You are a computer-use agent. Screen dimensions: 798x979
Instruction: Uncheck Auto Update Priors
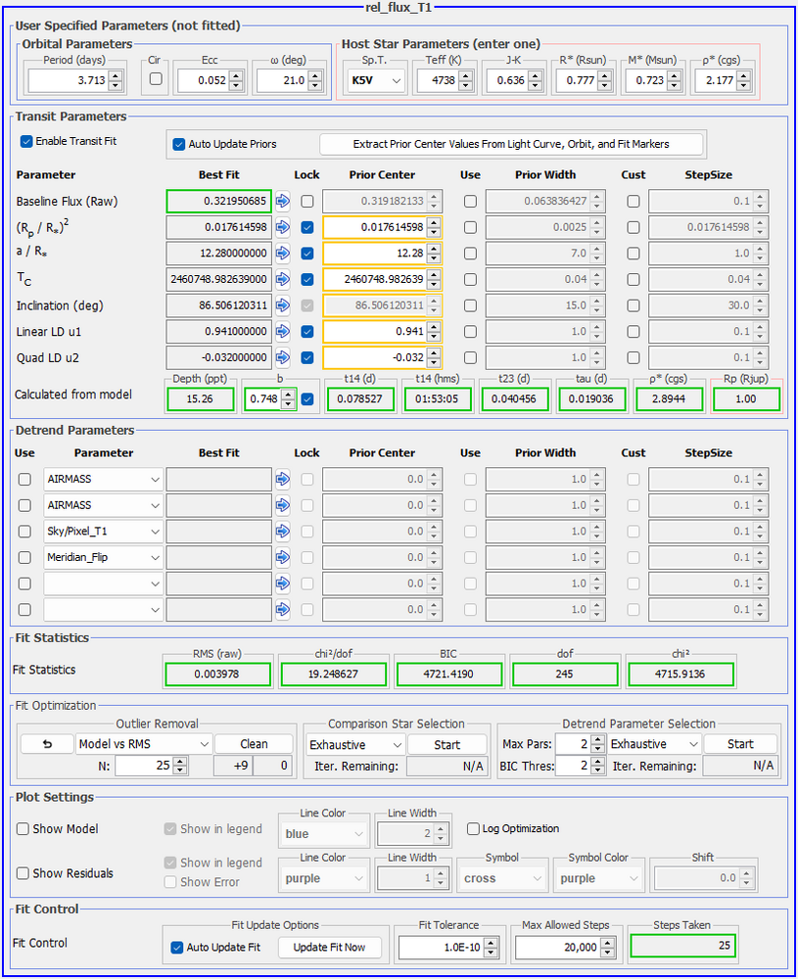tap(179, 144)
